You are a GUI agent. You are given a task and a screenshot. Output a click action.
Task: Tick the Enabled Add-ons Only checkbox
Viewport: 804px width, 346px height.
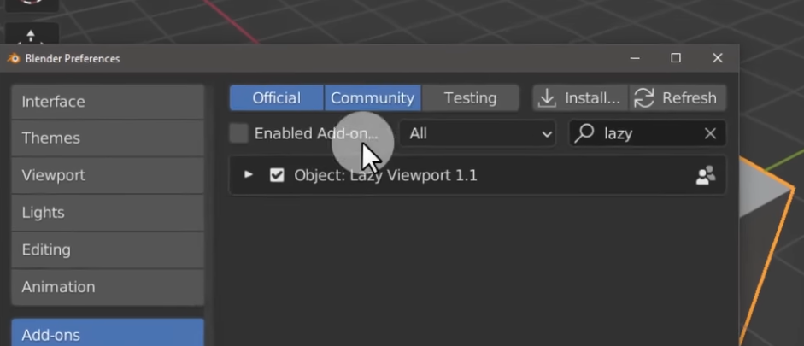tap(238, 133)
